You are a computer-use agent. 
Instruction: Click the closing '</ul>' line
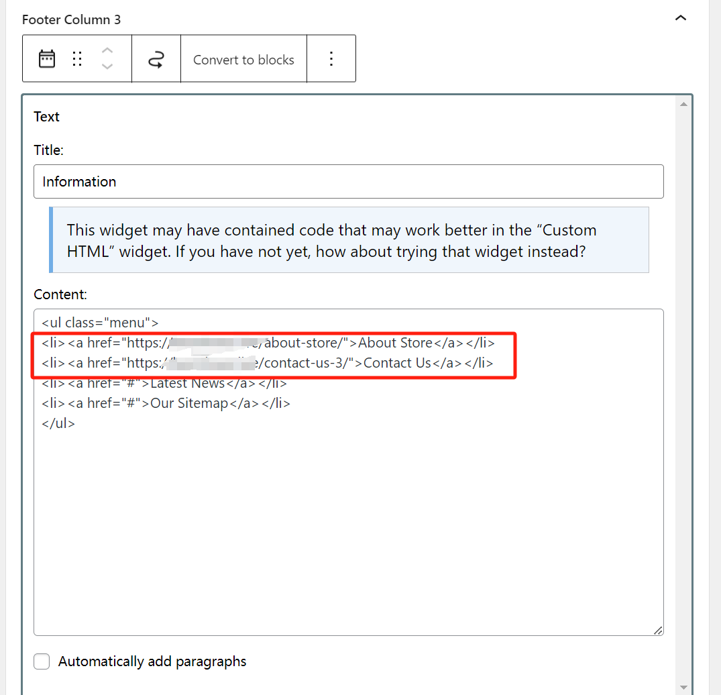point(58,423)
